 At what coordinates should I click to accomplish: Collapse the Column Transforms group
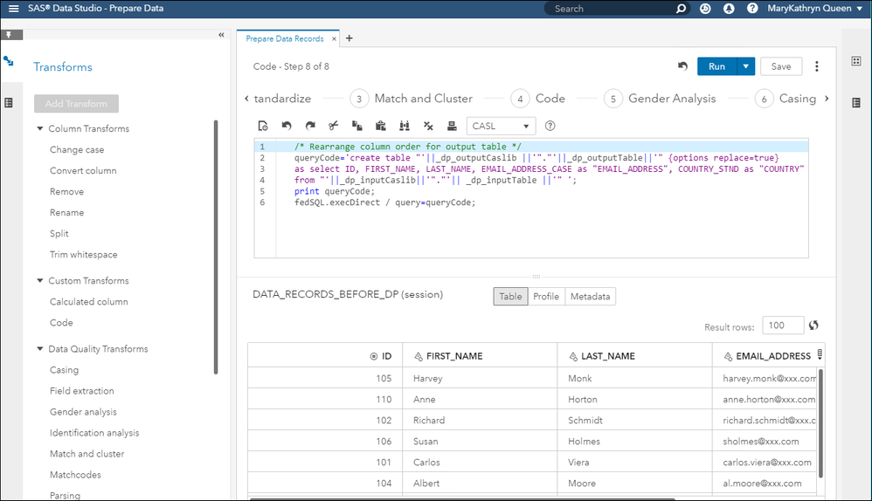40,128
